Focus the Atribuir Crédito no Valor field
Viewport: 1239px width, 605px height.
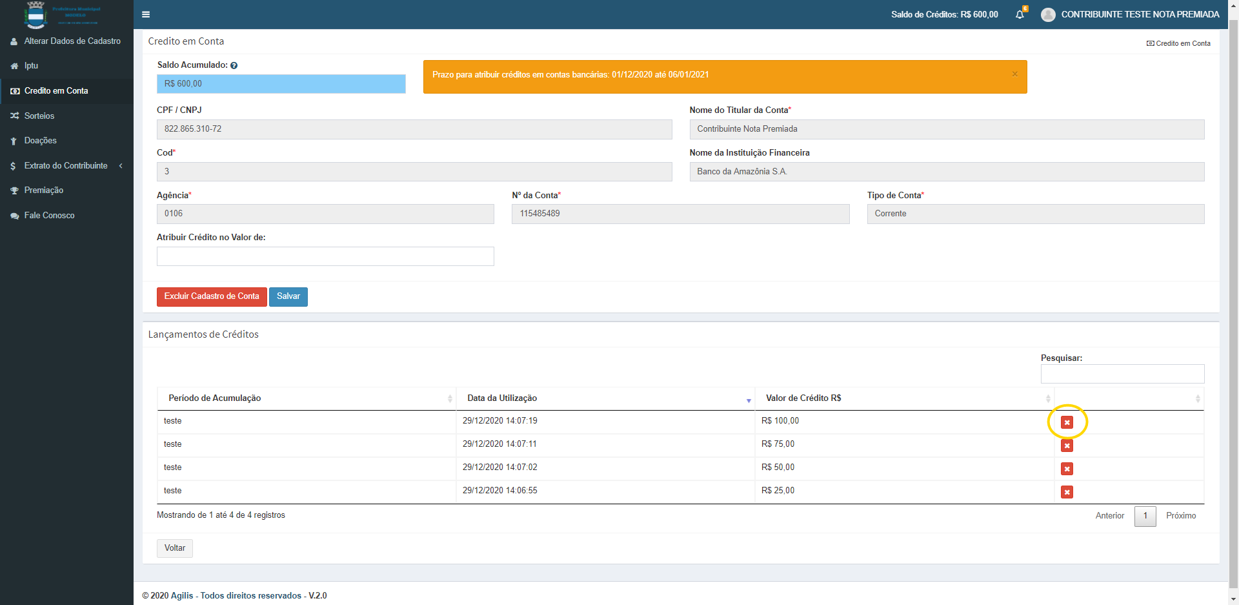[x=325, y=256]
